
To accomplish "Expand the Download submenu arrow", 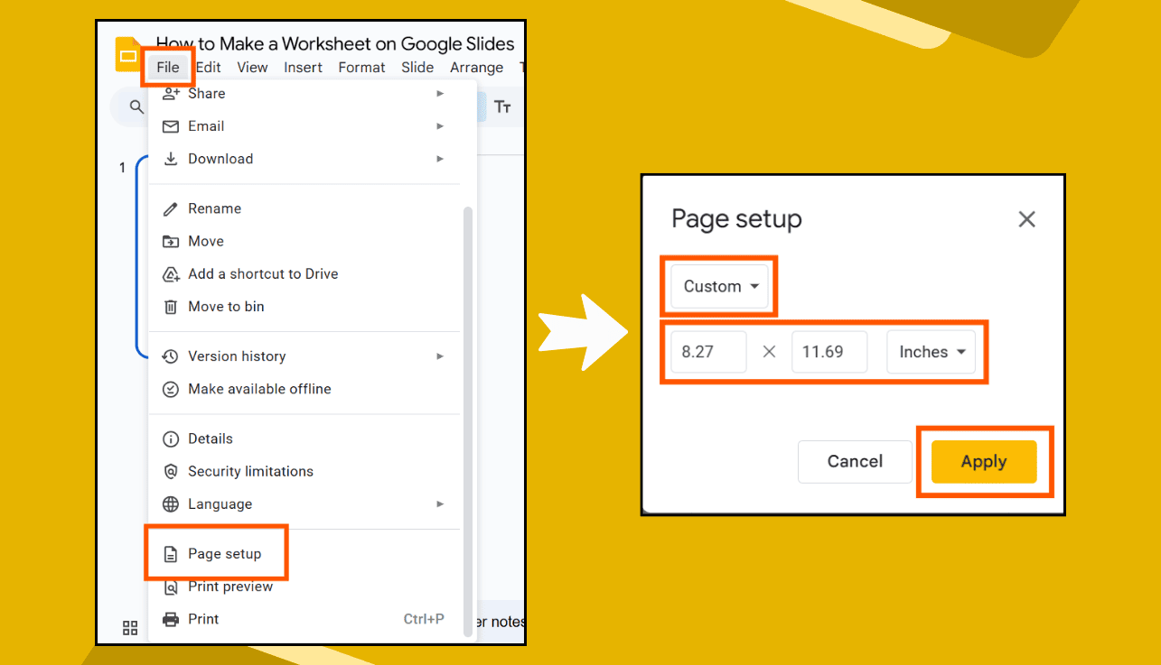I will pyautogui.click(x=440, y=158).
